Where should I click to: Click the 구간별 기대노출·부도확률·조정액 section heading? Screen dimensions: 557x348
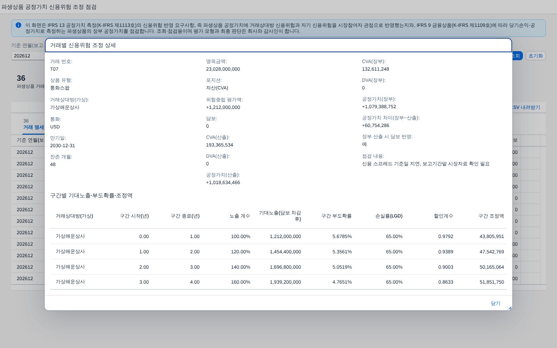point(91,196)
